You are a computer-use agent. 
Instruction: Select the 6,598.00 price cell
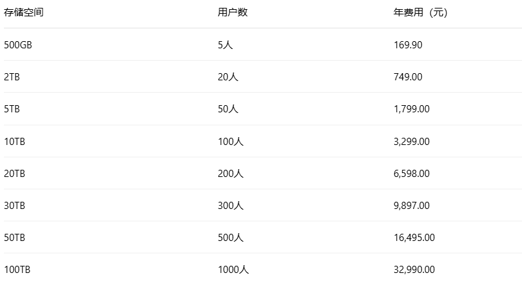click(411, 173)
